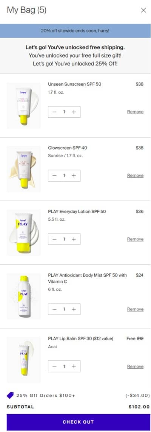Decrease Glowscreen SPF 40 quantity with minus
The image size is (151, 432).
[x=54, y=176]
